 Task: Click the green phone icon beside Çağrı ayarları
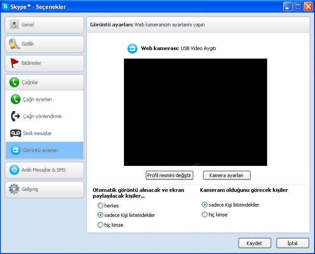point(16,99)
